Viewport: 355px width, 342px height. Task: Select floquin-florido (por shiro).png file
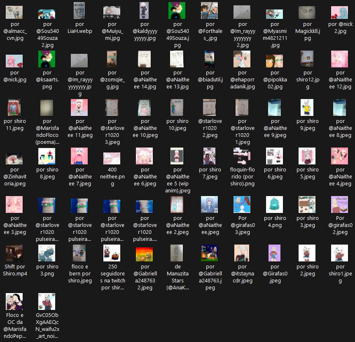click(x=242, y=156)
